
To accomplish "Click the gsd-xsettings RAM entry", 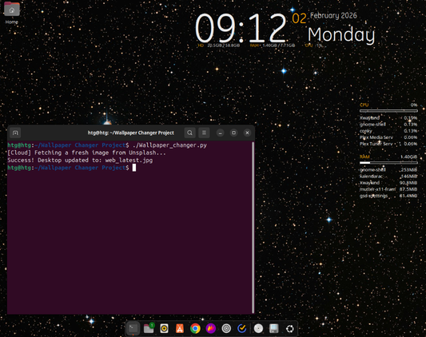I will click(388, 196).
